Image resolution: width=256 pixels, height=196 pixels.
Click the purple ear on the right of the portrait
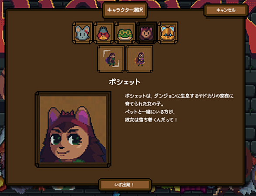[x=83, y=116]
